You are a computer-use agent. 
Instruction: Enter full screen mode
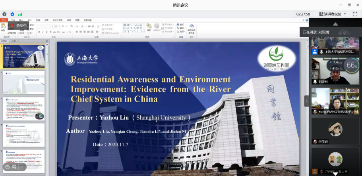point(355,14)
